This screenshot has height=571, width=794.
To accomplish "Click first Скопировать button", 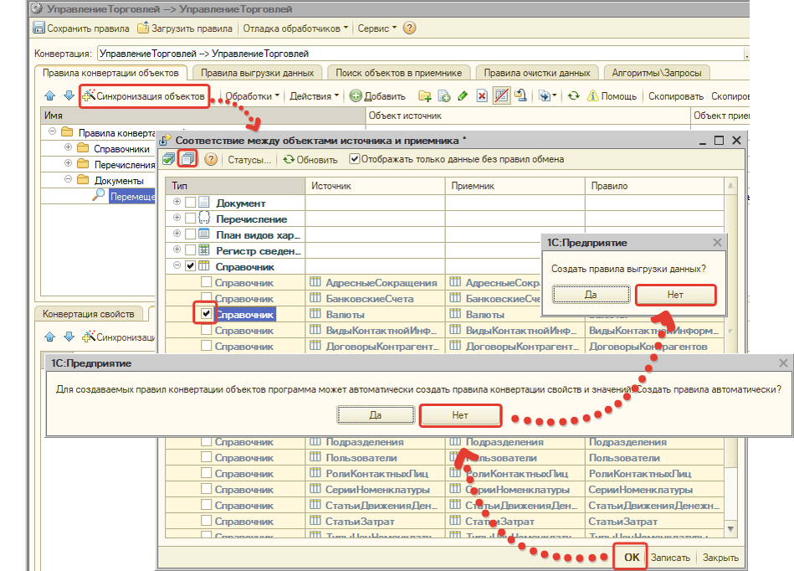I will [675, 96].
